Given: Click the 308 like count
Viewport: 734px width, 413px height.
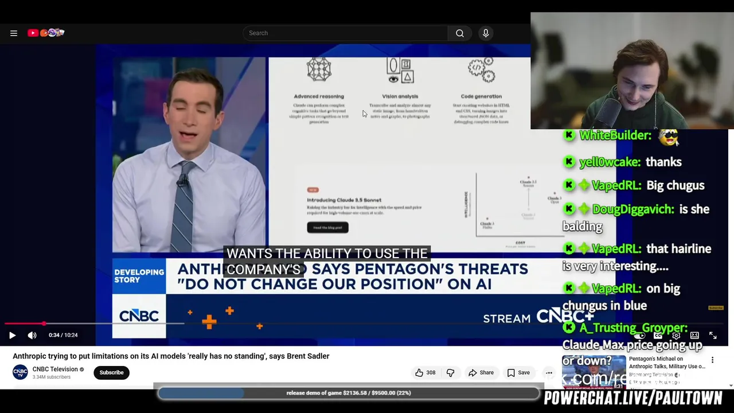Looking at the screenshot, I should (x=431, y=373).
